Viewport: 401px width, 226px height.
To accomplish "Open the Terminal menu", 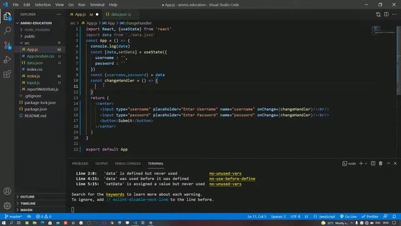I will pos(97,4).
